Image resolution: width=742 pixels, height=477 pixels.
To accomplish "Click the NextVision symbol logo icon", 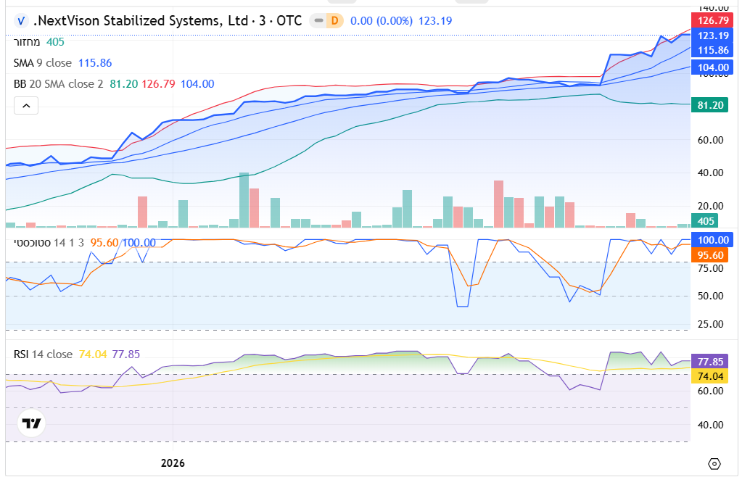I will (22, 21).
